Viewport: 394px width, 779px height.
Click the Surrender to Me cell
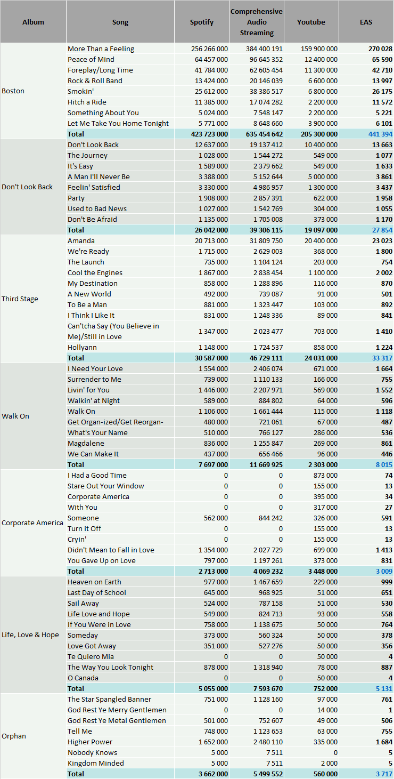[120, 379]
